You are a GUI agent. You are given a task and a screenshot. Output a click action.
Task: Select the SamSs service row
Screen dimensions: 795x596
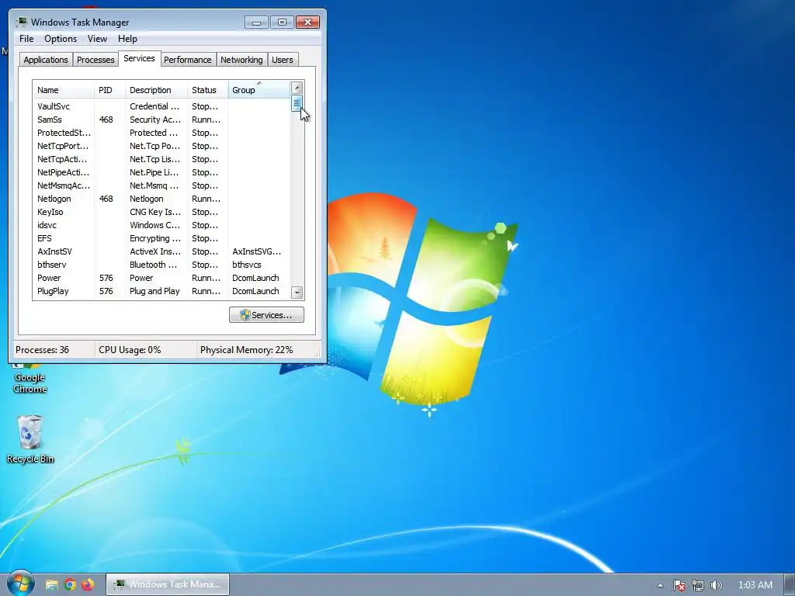(x=161, y=119)
